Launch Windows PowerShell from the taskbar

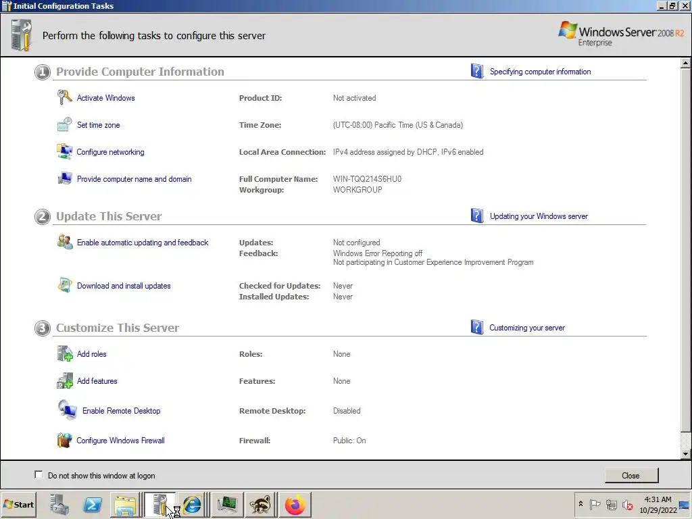click(93, 504)
